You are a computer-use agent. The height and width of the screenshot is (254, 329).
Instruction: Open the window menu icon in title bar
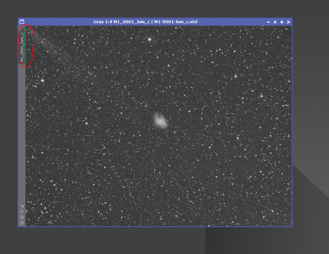[x=22, y=22]
